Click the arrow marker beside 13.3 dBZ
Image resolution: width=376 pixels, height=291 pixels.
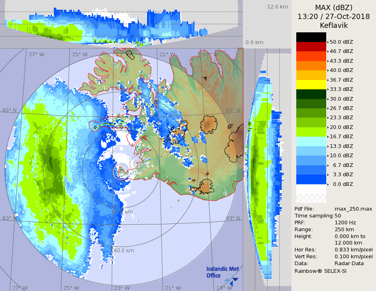click(328, 146)
